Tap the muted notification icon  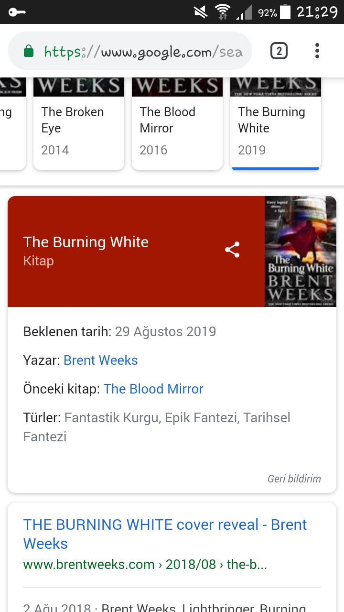(x=201, y=11)
